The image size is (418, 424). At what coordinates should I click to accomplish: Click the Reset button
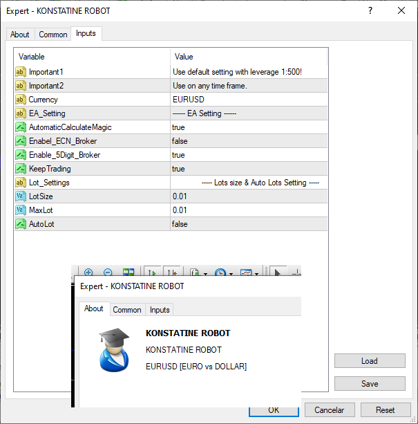pos(386,410)
